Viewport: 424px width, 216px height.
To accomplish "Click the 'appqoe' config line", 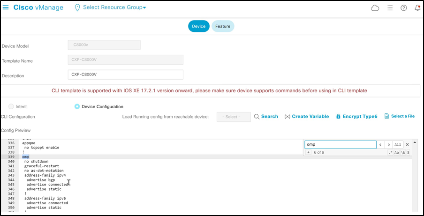I will pyautogui.click(x=29, y=143).
